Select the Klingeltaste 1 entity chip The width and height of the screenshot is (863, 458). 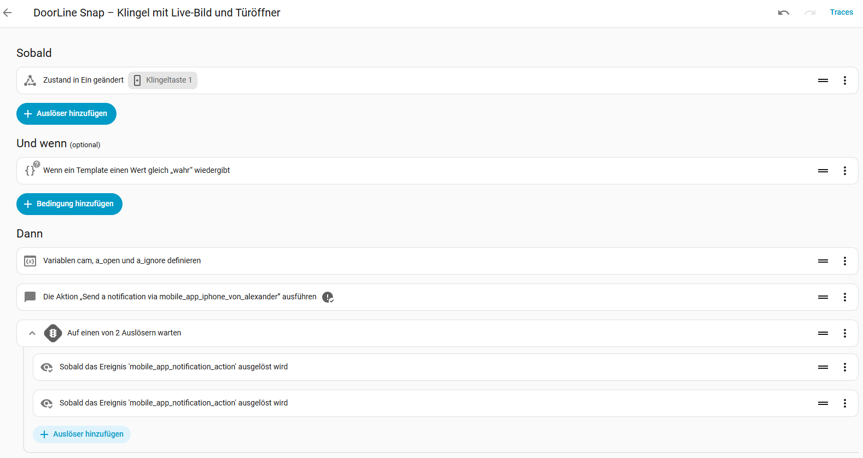pos(163,80)
